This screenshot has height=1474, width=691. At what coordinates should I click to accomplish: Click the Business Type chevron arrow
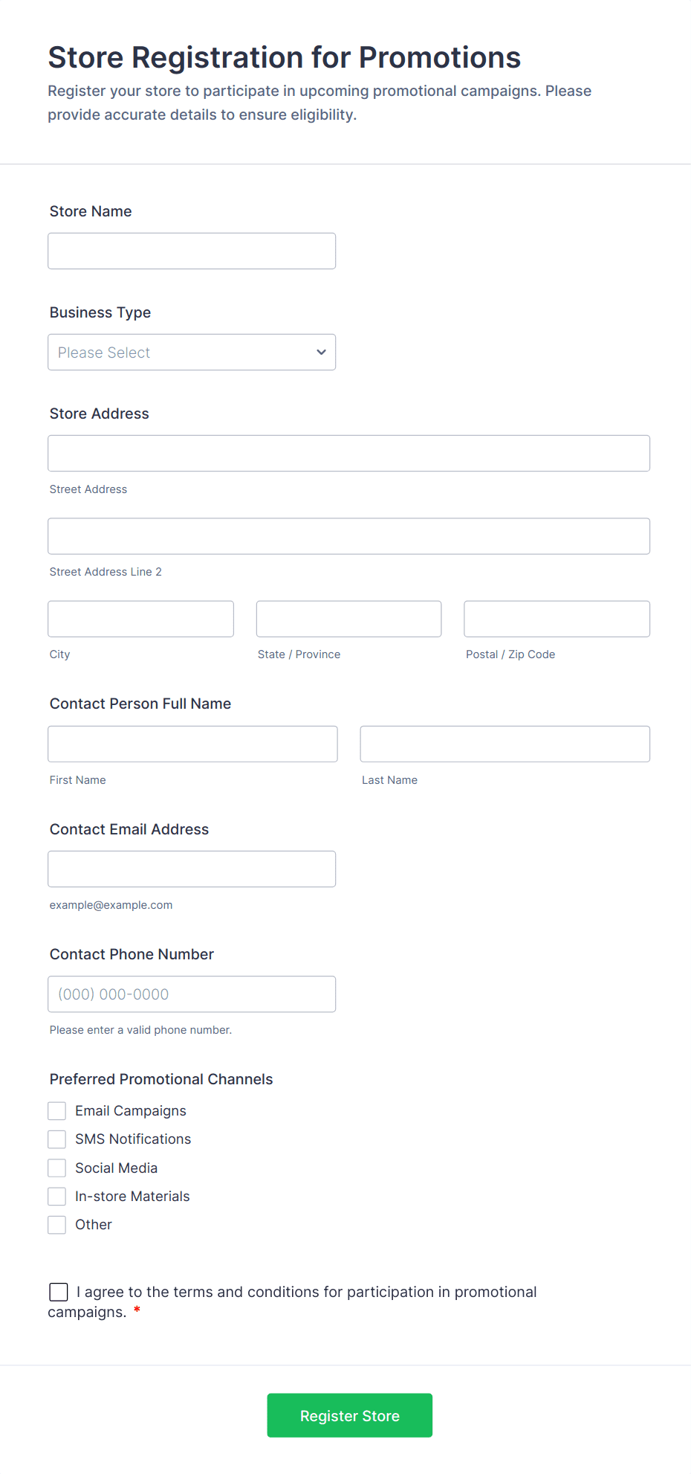tap(321, 353)
